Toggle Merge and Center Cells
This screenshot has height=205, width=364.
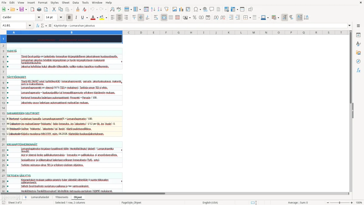(x=164, y=18)
